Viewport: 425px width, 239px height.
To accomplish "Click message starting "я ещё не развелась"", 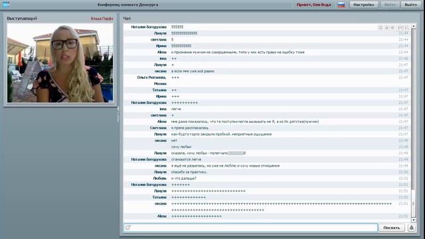I will 226,166.
